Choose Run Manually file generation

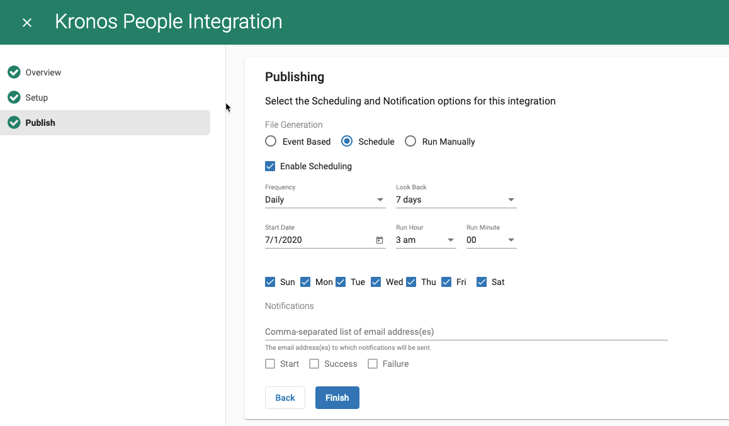(x=410, y=141)
